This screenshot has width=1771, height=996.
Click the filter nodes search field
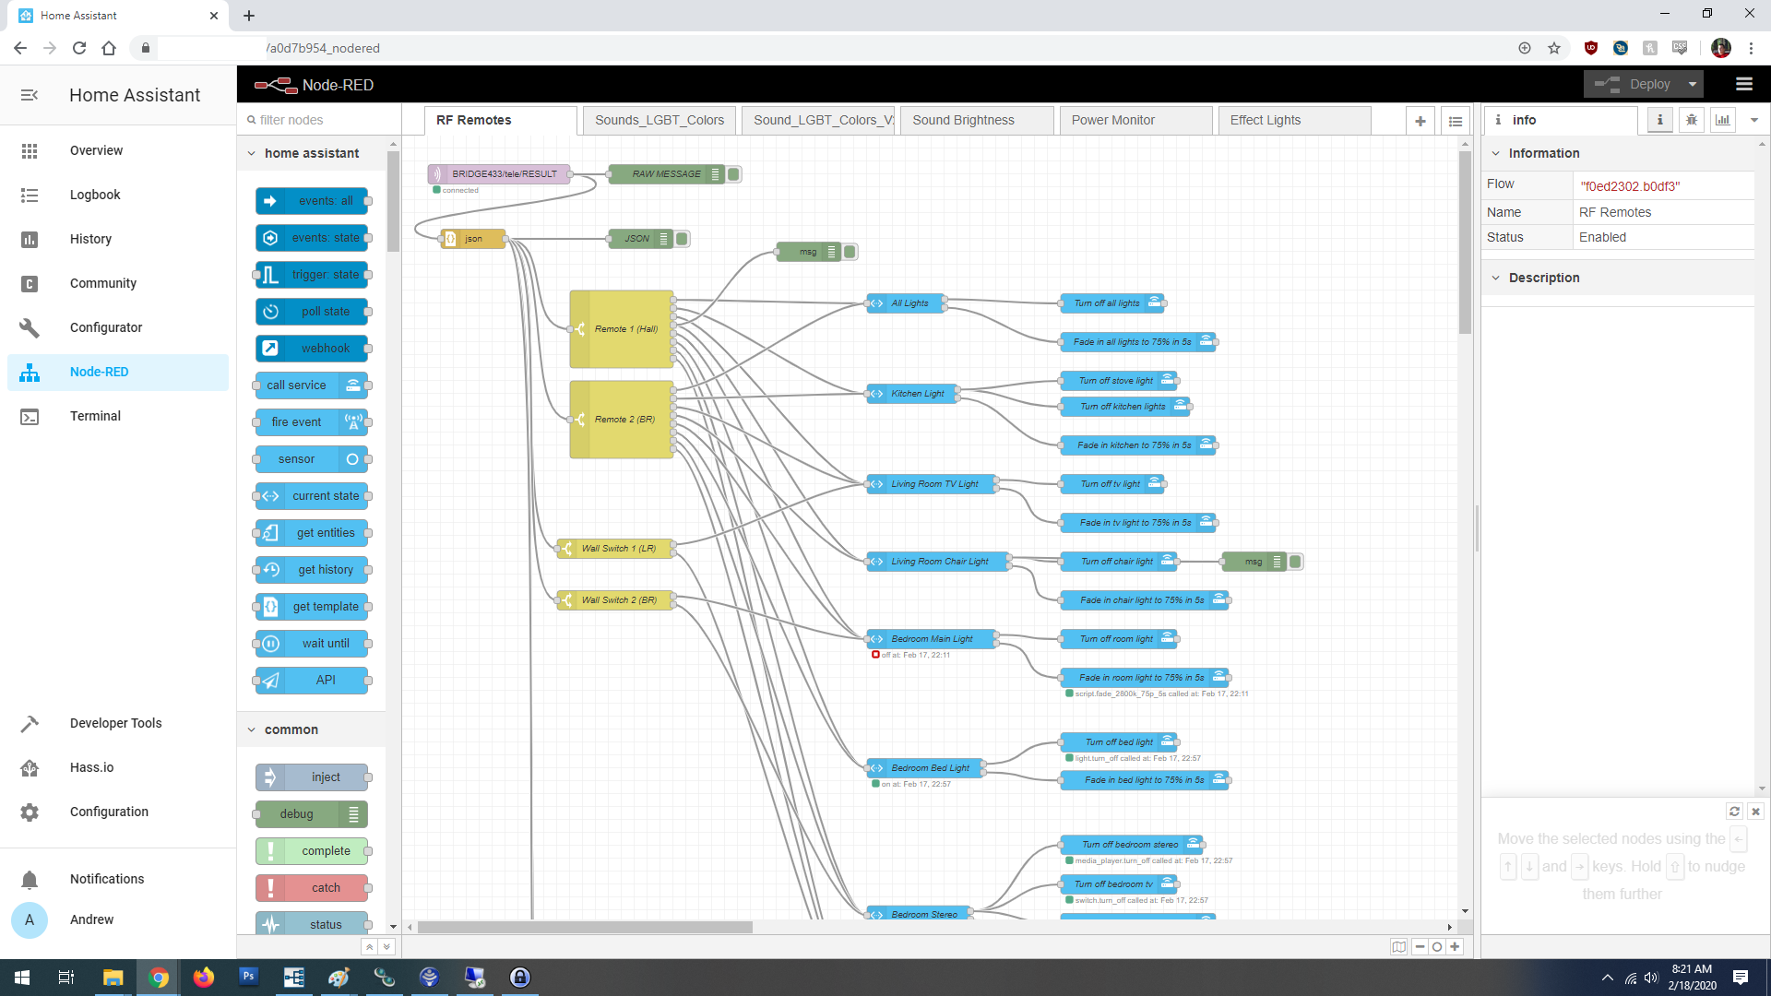pyautogui.click(x=319, y=120)
